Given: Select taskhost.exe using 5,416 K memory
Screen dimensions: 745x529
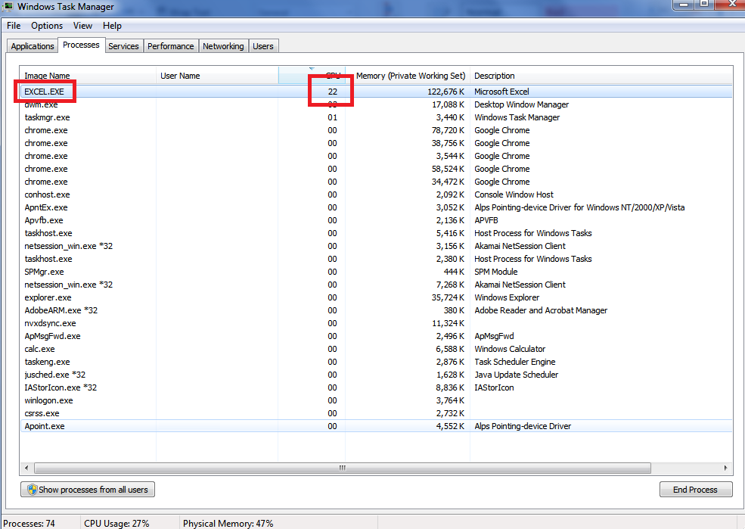Looking at the screenshot, I should (376, 233).
